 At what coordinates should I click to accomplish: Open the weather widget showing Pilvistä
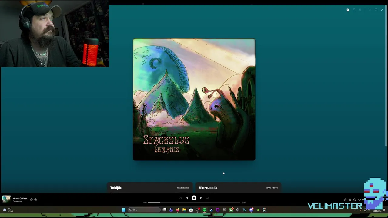[x=8, y=210]
